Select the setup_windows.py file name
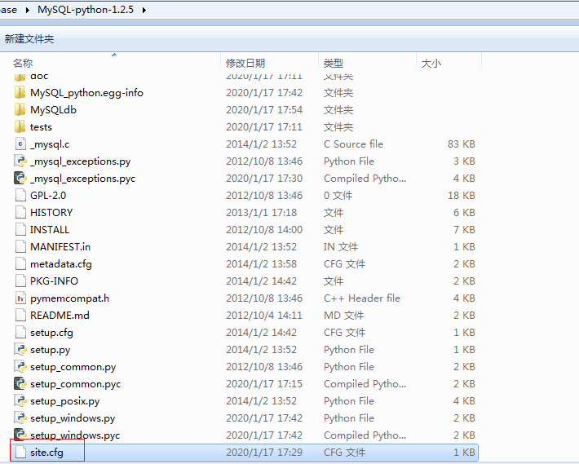Viewport: 579px width, 464px height. (73, 418)
